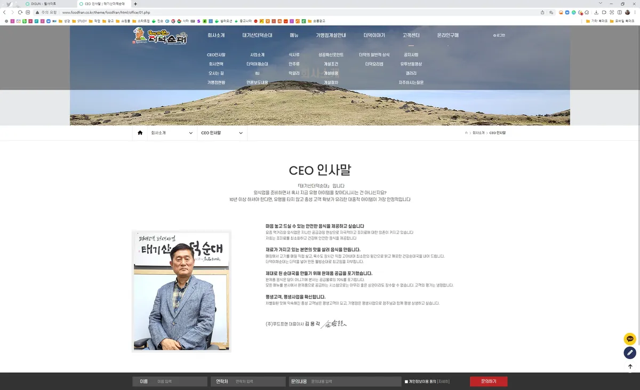
Task: Go to the 오시는 길 submenu link
Action: point(216,73)
